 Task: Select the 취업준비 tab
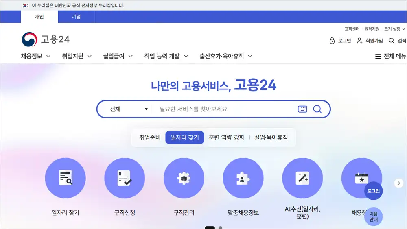150,137
